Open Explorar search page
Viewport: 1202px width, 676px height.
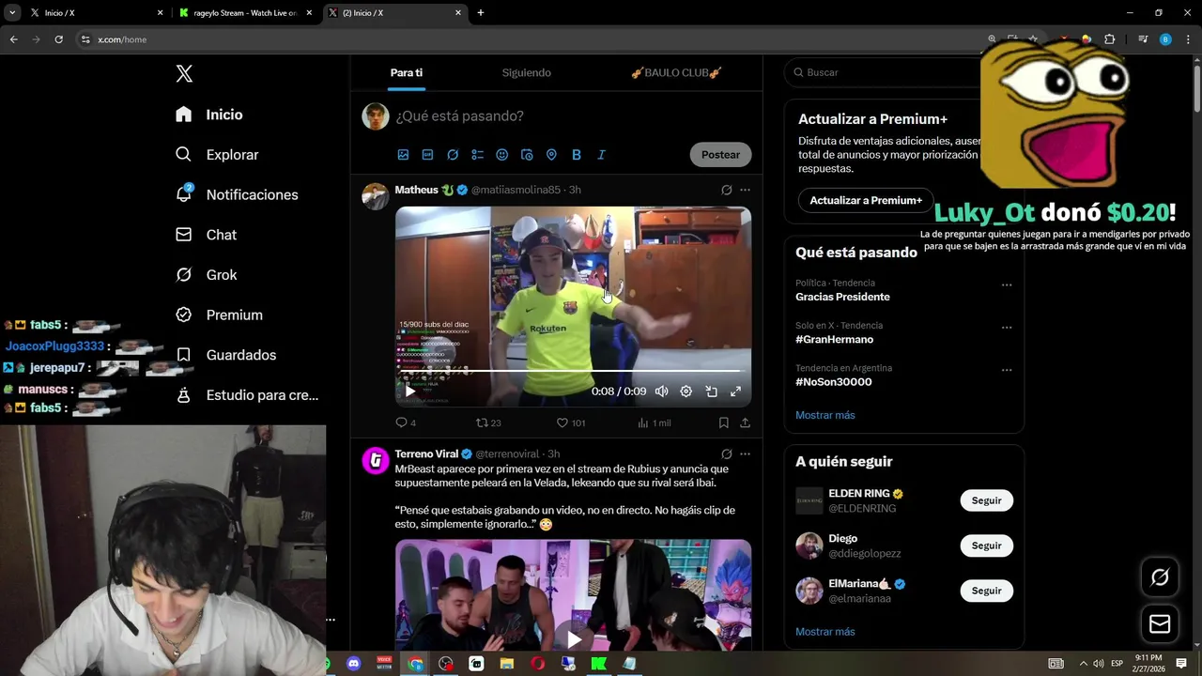point(217,155)
